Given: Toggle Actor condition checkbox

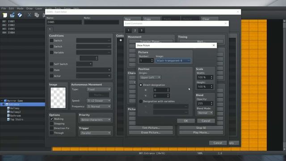Looking at the screenshot, I should pyautogui.click(x=51, y=76).
